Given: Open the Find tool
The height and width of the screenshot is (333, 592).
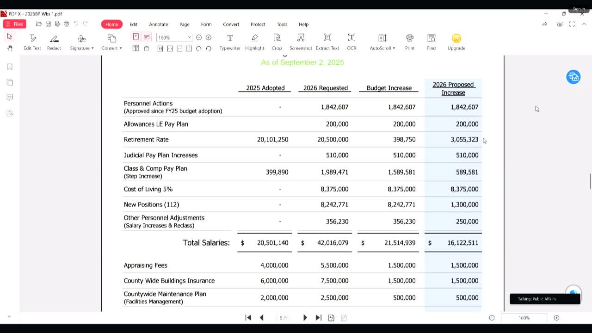Looking at the screenshot, I should 431,42.
